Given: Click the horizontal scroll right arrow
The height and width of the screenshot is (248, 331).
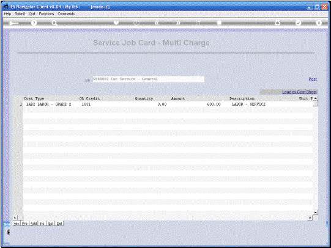Looking at the screenshot, I should point(310,217).
